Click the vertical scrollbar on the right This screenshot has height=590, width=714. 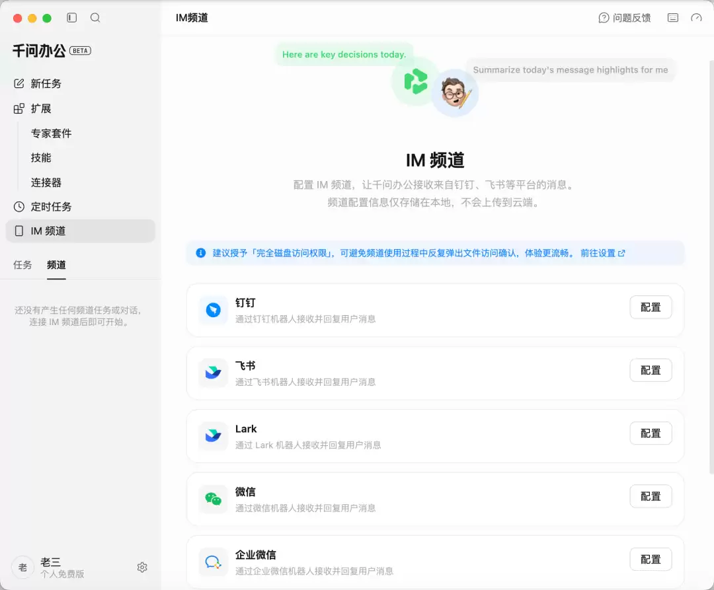tap(711, 268)
